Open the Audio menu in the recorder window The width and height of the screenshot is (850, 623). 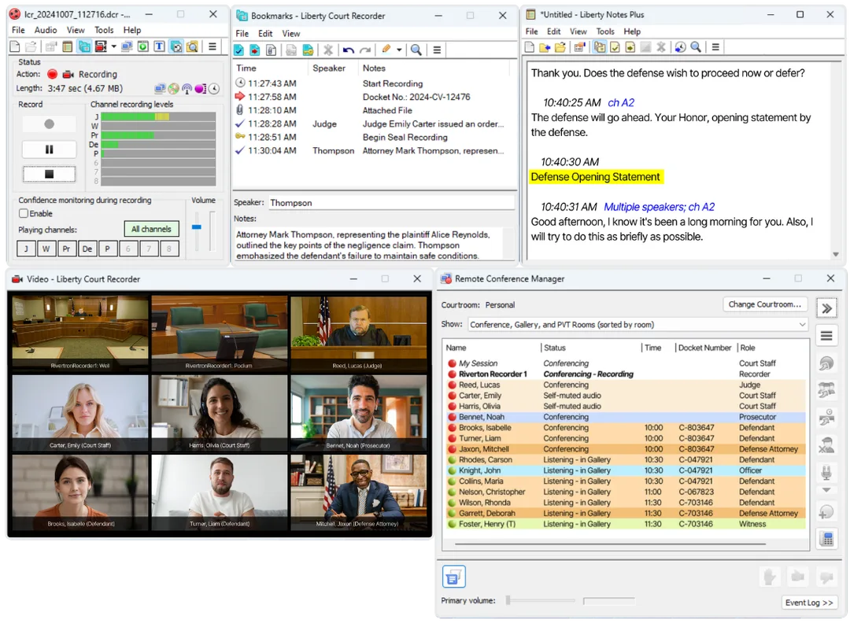pos(46,31)
